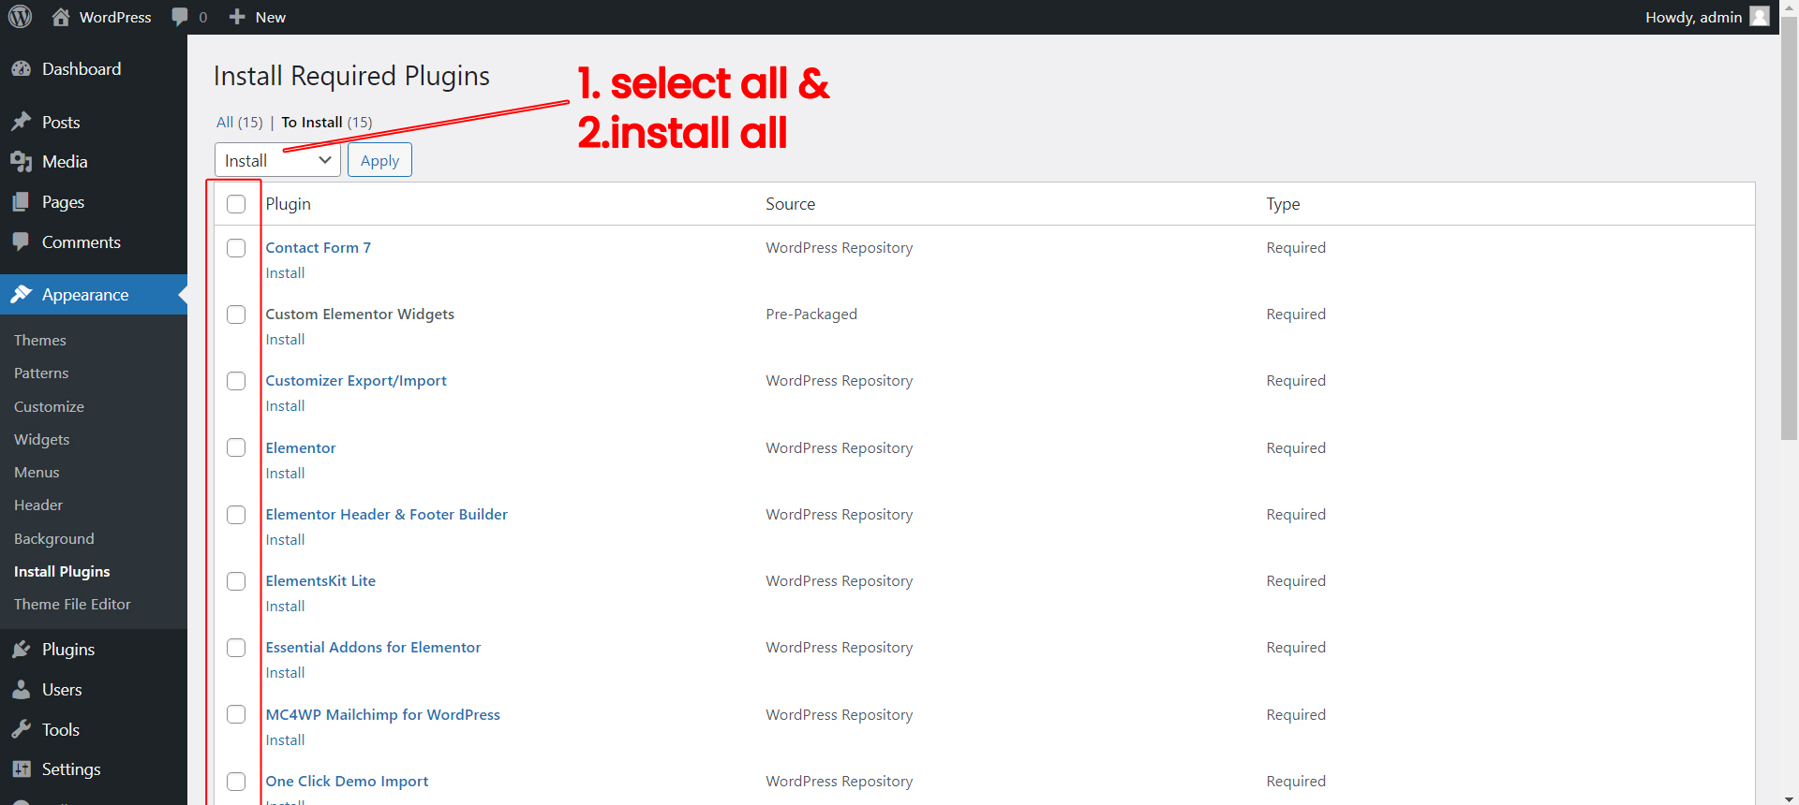Click the Apply button
The width and height of the screenshot is (1799, 805).
click(x=379, y=160)
